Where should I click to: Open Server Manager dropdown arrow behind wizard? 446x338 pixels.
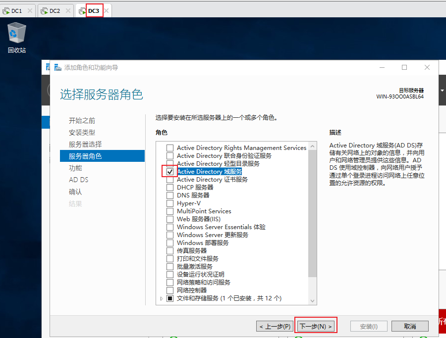pyautogui.click(x=443, y=91)
